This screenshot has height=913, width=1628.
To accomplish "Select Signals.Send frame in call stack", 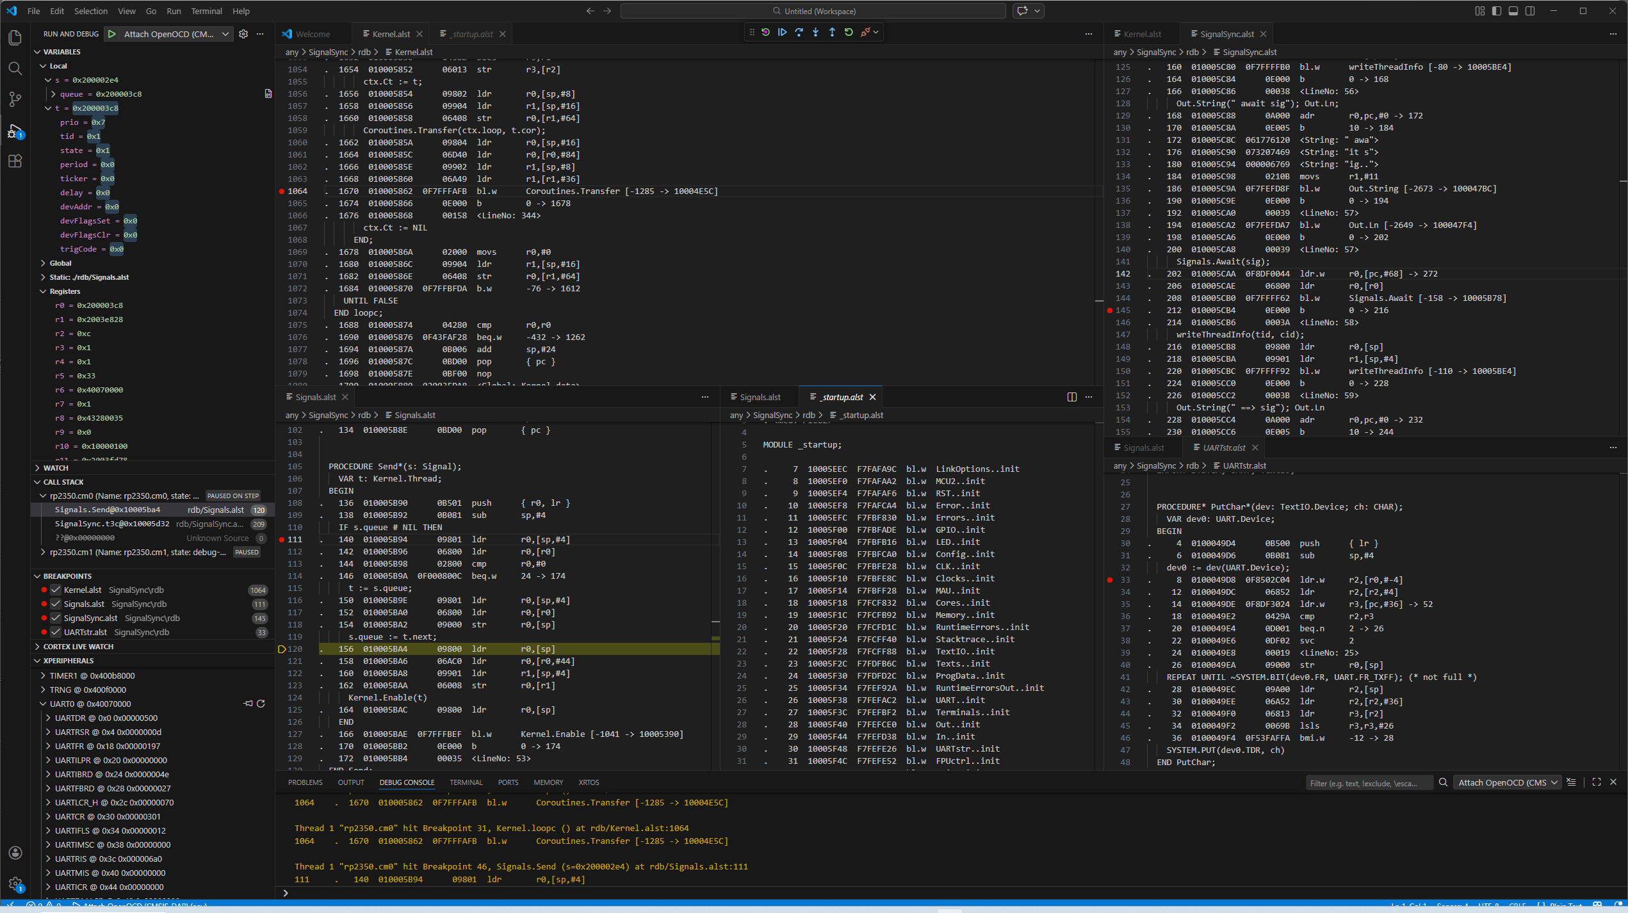I will [x=152, y=510].
